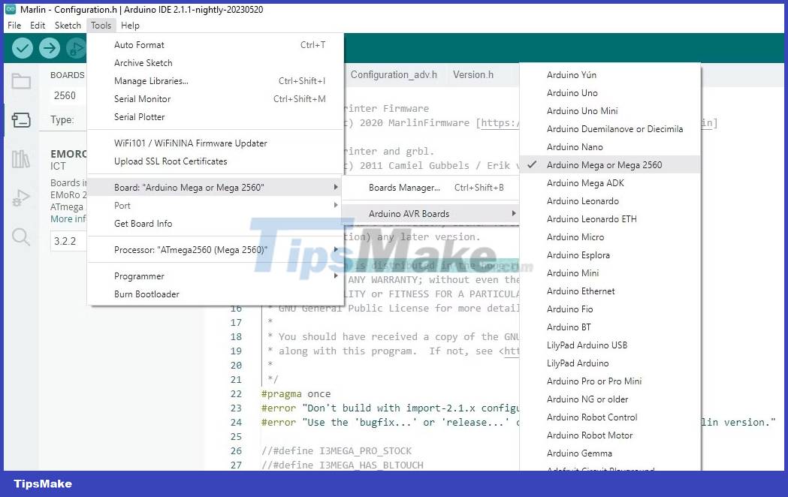Open the Debug sidebar icon

(21, 199)
